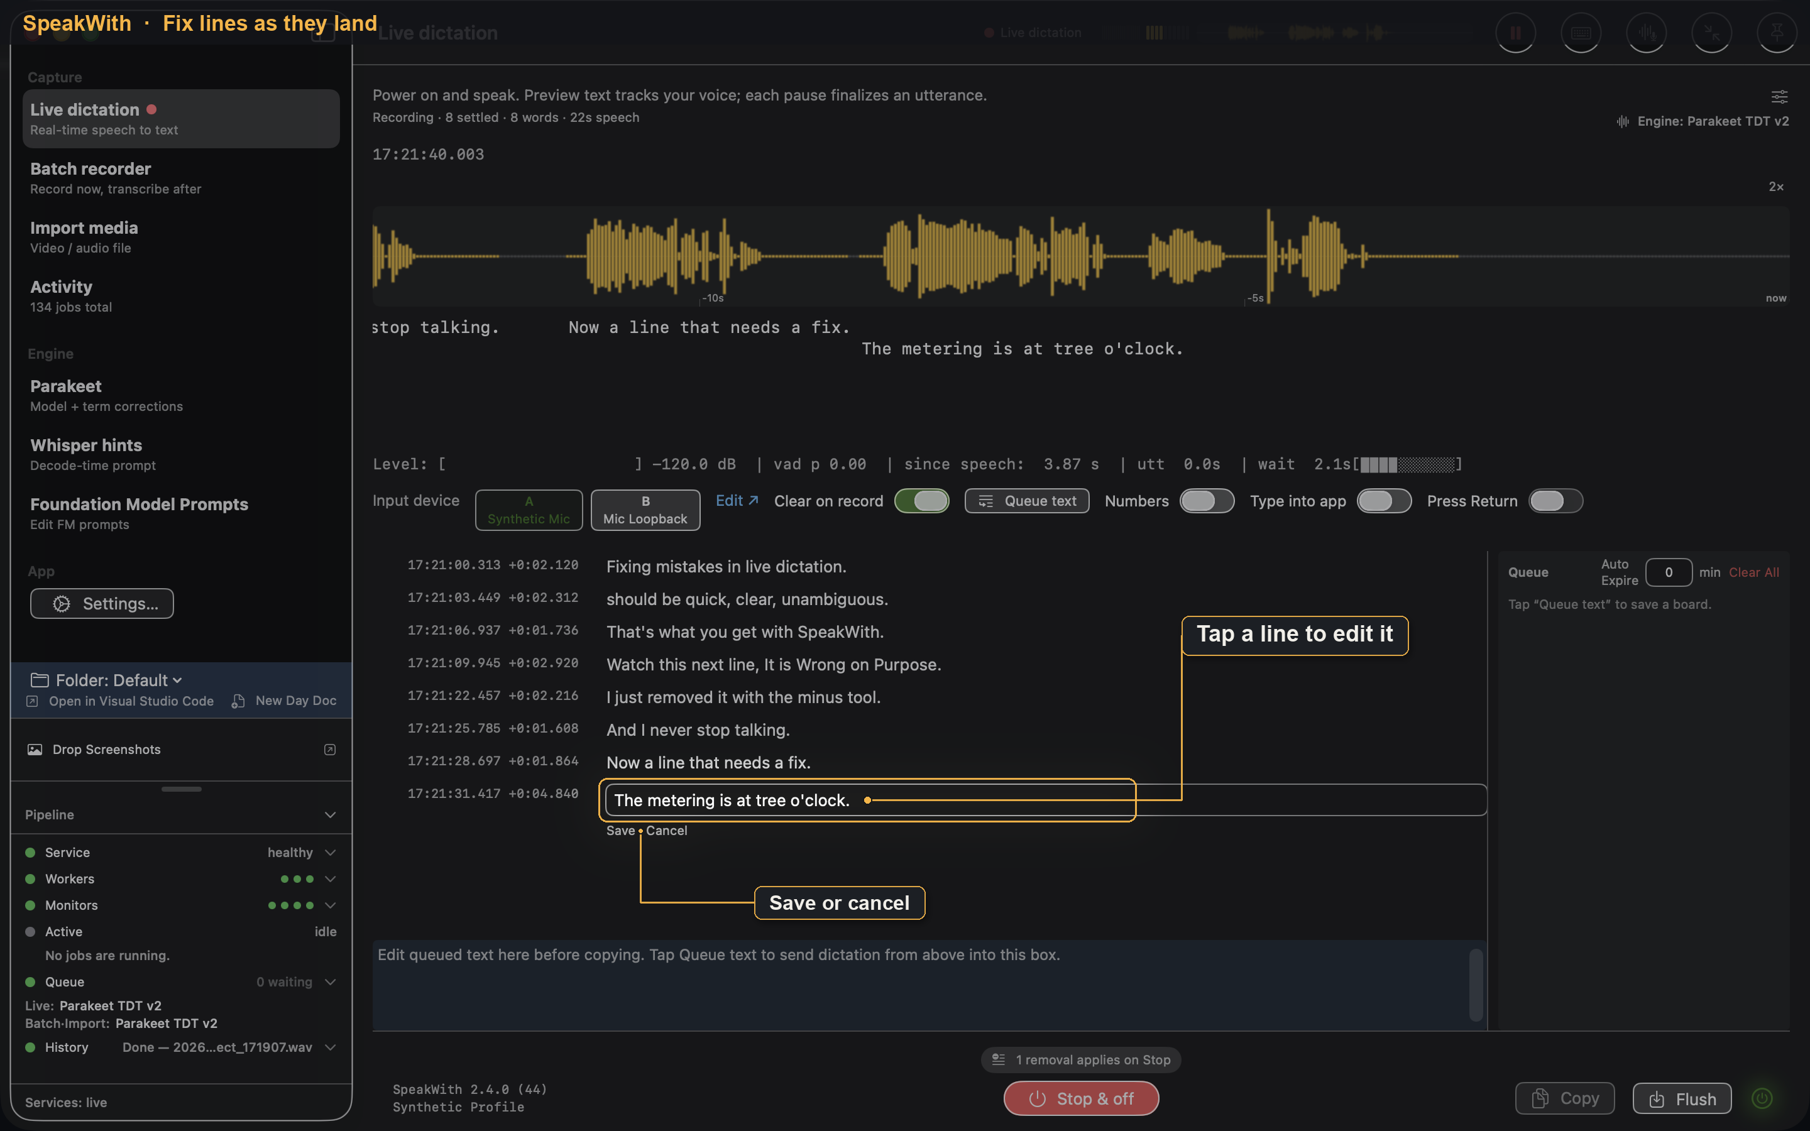The image size is (1810, 1131).
Task: Select input device A Synthetic Mic
Action: click(x=529, y=510)
